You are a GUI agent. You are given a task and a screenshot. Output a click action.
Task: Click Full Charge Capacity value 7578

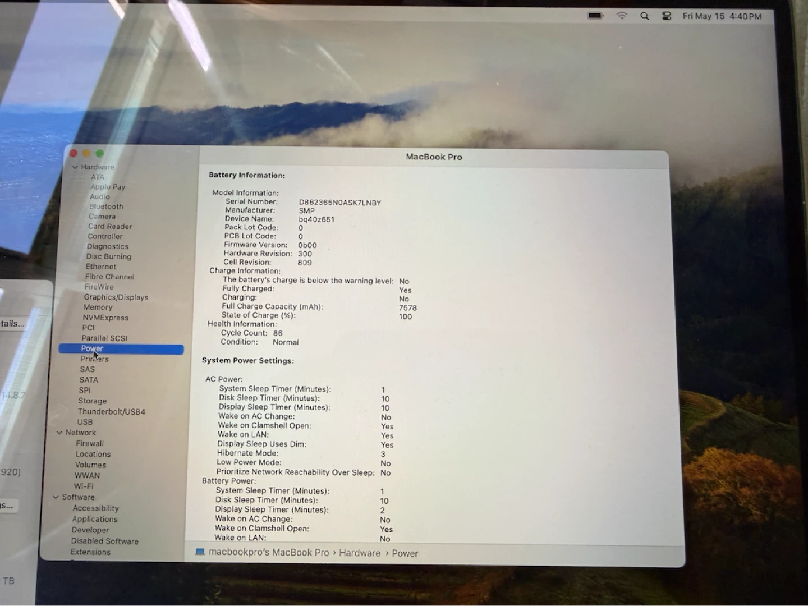point(408,308)
